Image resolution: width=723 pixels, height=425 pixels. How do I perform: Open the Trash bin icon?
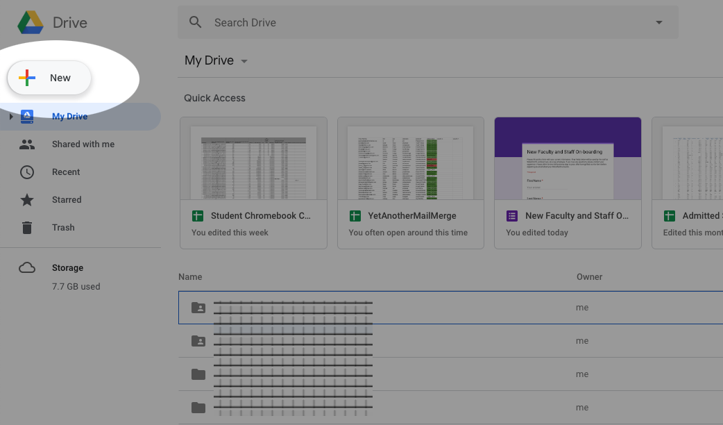(27, 228)
